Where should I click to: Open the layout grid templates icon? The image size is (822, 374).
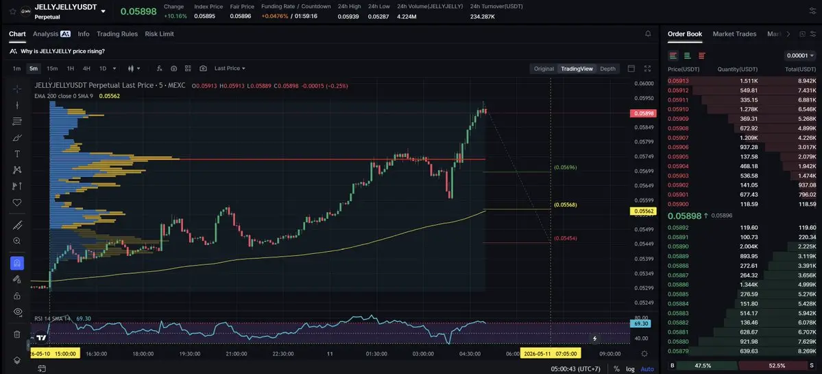click(188, 68)
